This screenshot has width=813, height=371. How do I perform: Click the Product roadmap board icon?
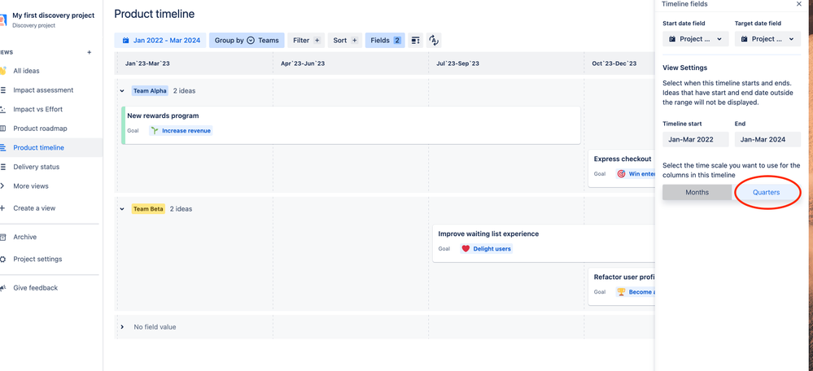(2, 129)
